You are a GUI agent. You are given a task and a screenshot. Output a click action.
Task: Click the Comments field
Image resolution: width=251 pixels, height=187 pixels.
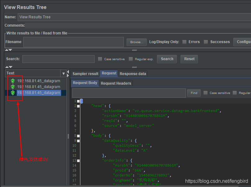pyautogui.click(x=138, y=25)
